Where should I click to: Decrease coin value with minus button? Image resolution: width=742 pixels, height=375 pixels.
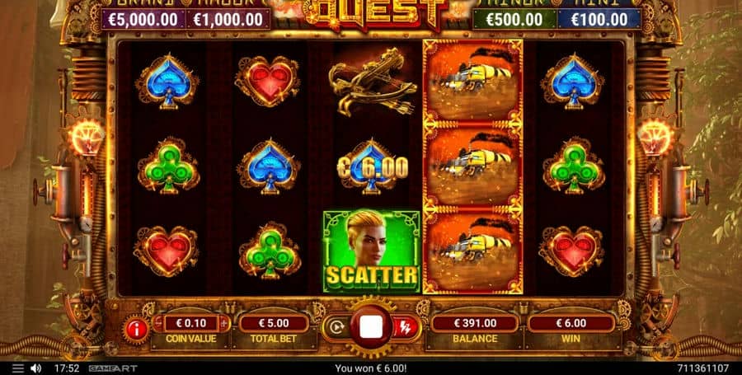click(x=158, y=324)
